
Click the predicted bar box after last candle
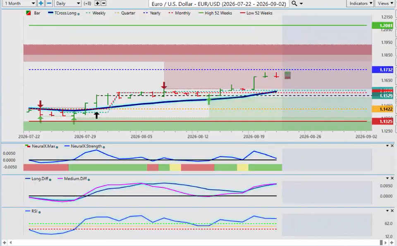coord(288,75)
